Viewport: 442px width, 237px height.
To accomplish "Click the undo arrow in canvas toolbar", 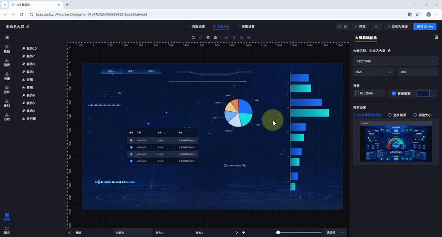I will click(193, 37).
